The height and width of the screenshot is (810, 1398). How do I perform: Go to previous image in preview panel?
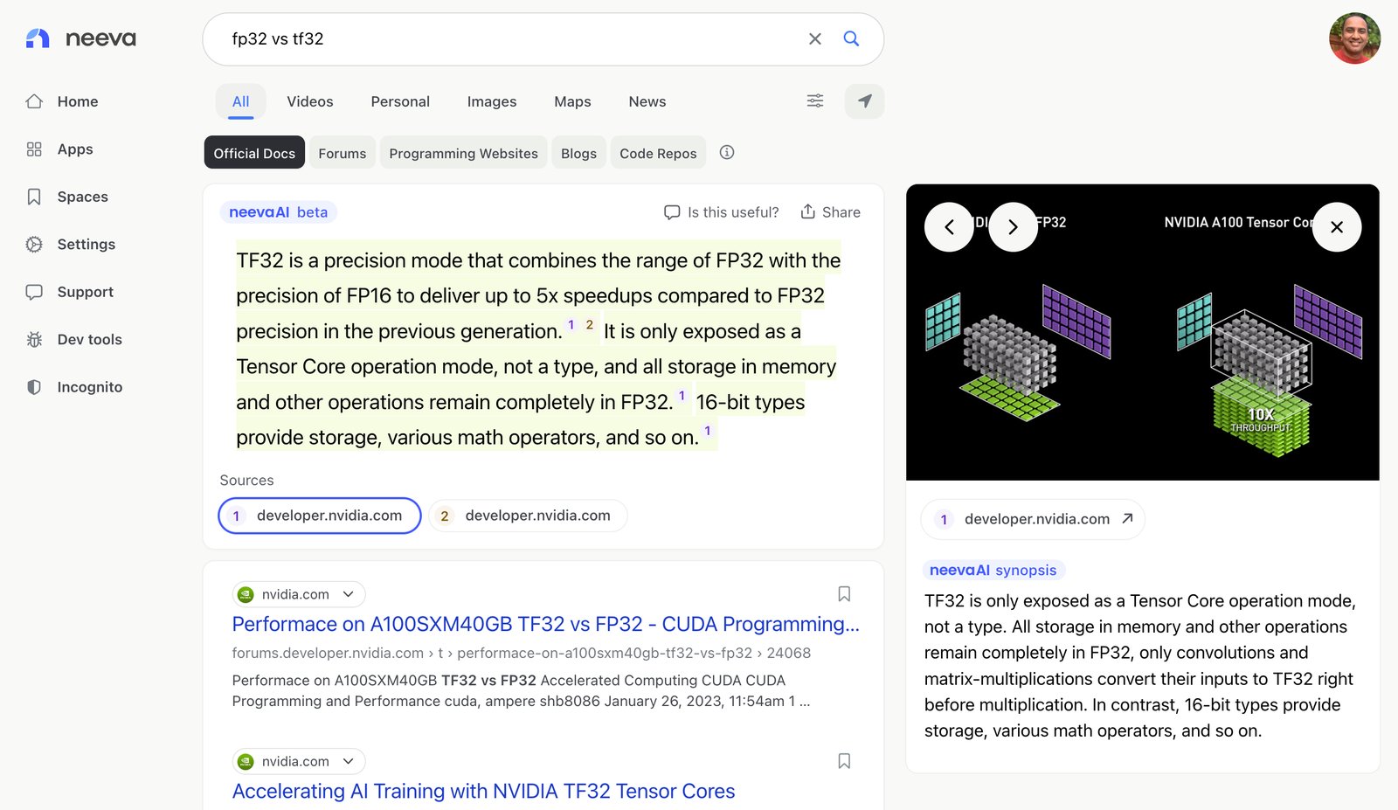(x=949, y=227)
